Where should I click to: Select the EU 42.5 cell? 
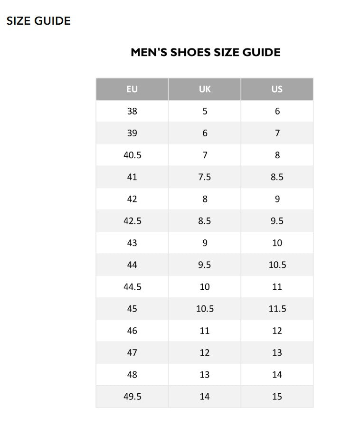(x=132, y=221)
